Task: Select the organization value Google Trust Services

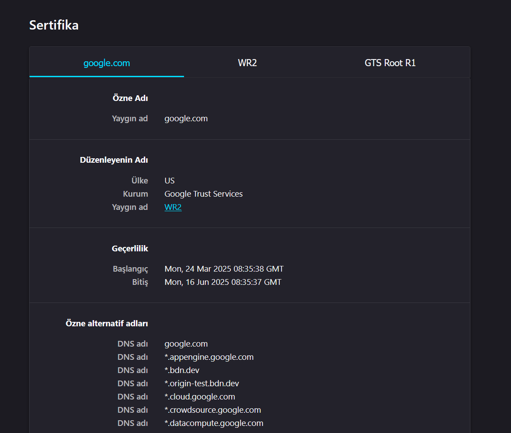Action: click(x=204, y=194)
